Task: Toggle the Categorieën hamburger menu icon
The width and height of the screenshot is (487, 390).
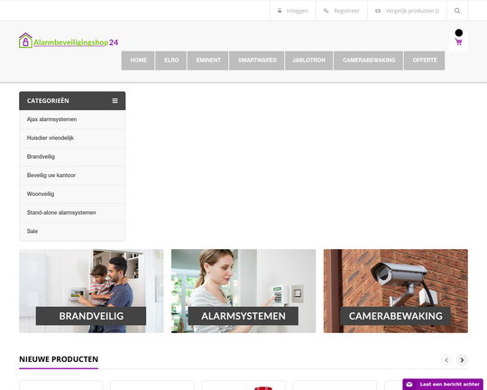Action: tap(115, 101)
